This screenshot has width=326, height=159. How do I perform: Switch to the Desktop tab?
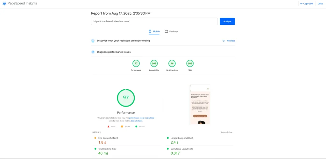(171, 31)
